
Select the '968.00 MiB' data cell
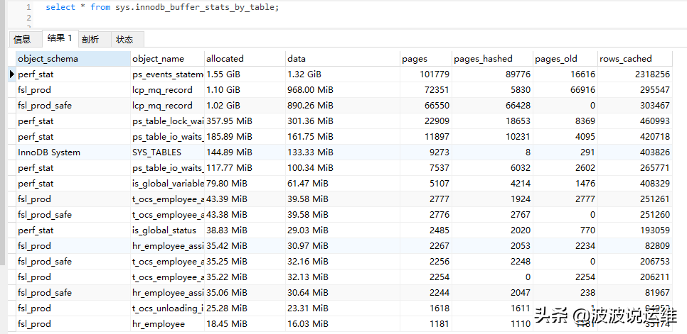point(343,90)
